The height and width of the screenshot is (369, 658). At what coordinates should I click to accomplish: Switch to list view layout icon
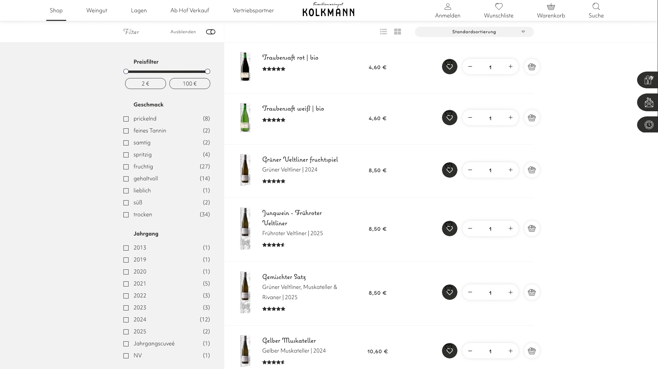click(383, 32)
